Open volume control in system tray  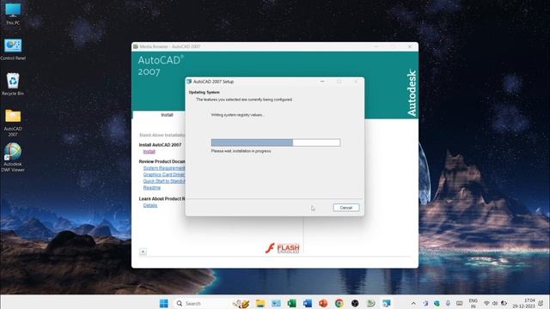coord(495,303)
